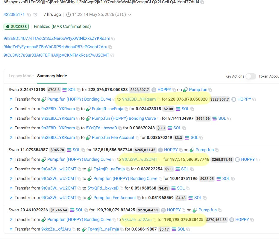This screenshot has width=279, height=241.
Task: Copy 5YxQFd...bxvxeD in 0.038670248 row
Action: [120, 128]
